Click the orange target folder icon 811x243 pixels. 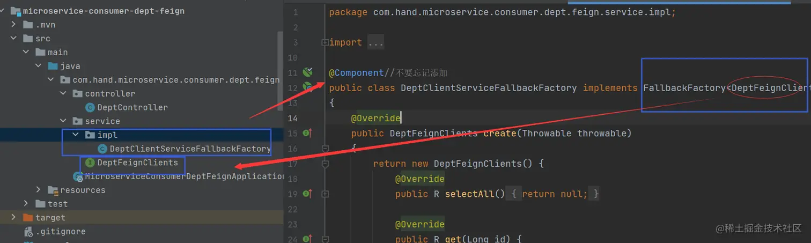(x=28, y=217)
